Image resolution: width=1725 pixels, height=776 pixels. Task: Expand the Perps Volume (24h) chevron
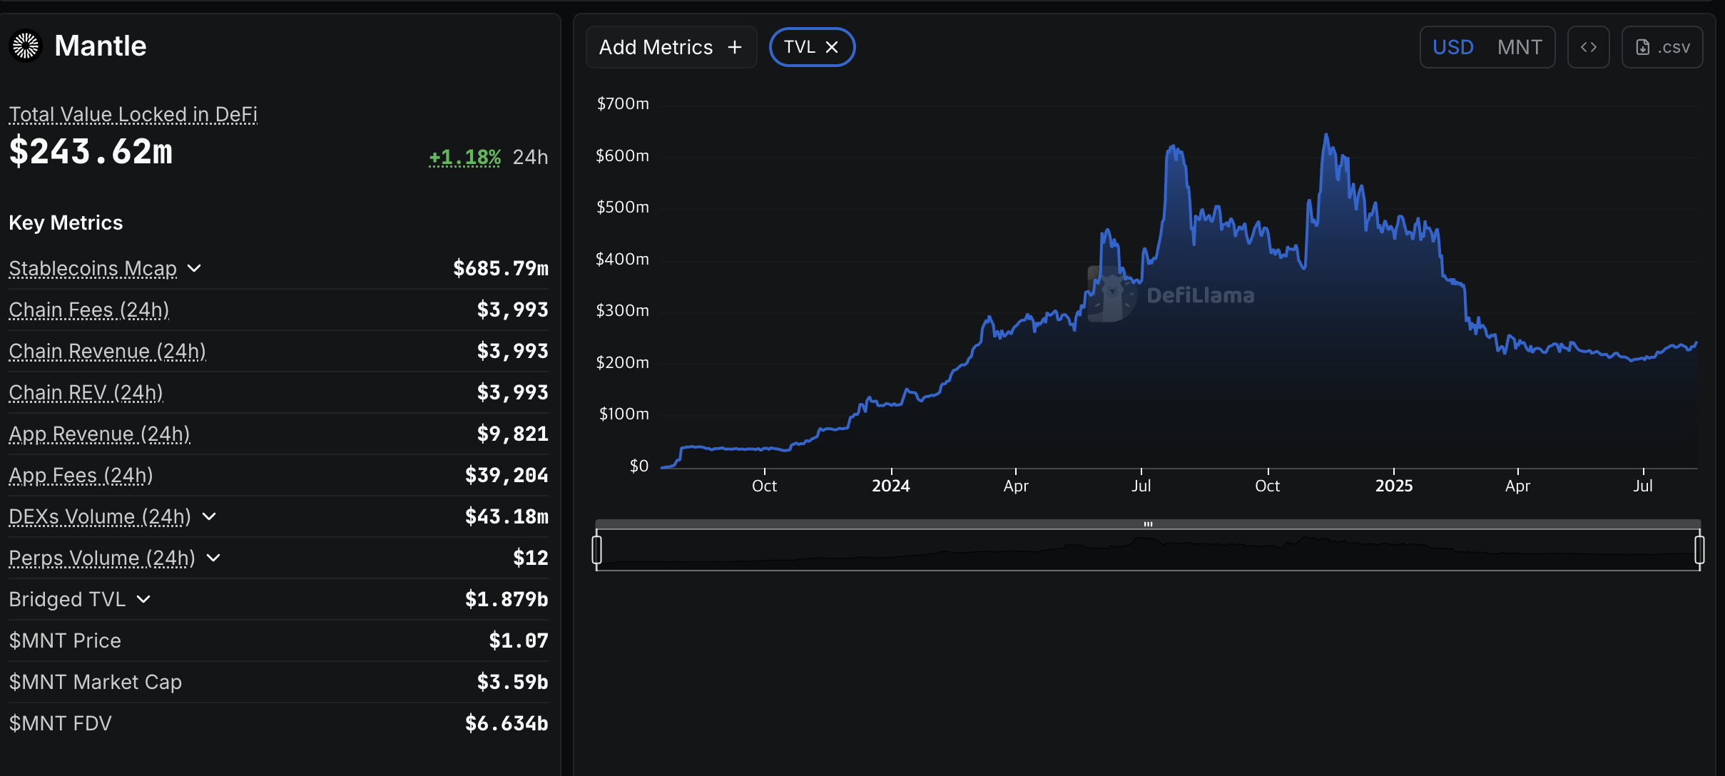click(x=213, y=558)
